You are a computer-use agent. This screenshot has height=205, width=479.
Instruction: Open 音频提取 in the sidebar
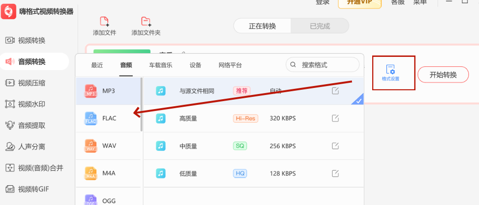25,126
